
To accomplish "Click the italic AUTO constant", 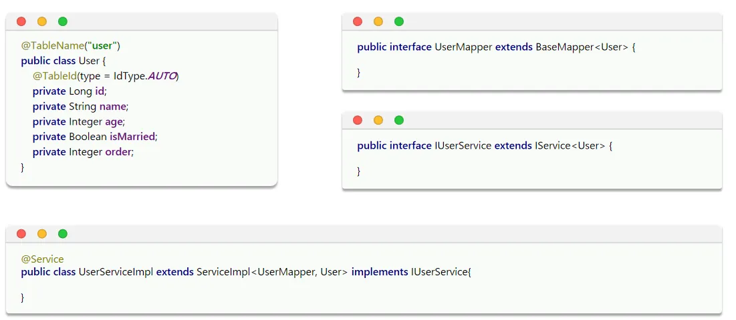I will click(162, 76).
